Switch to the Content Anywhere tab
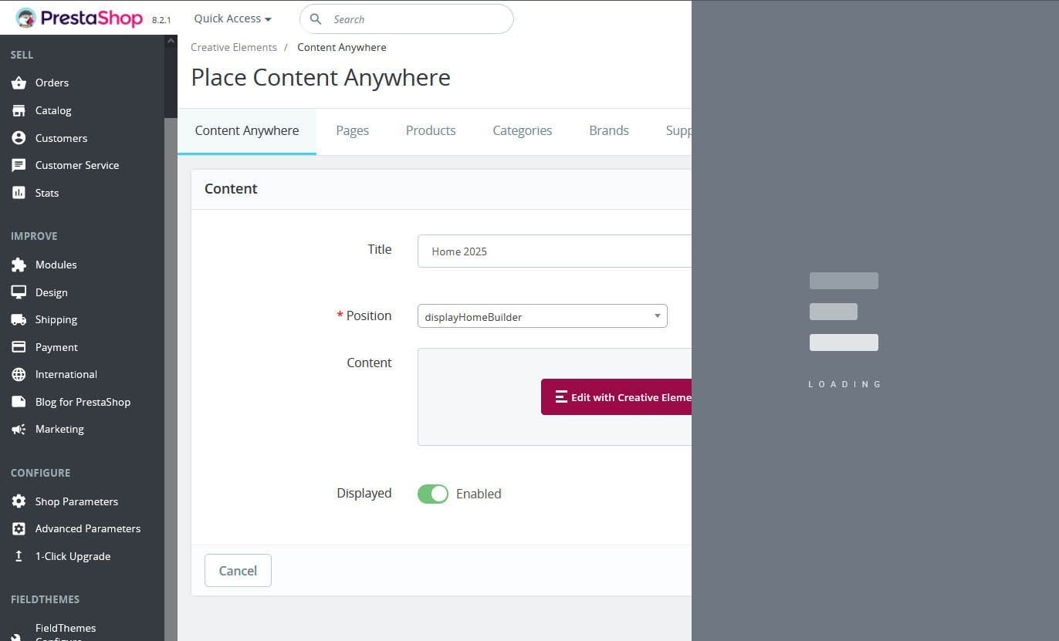Image resolution: width=1059 pixels, height=641 pixels. click(247, 131)
